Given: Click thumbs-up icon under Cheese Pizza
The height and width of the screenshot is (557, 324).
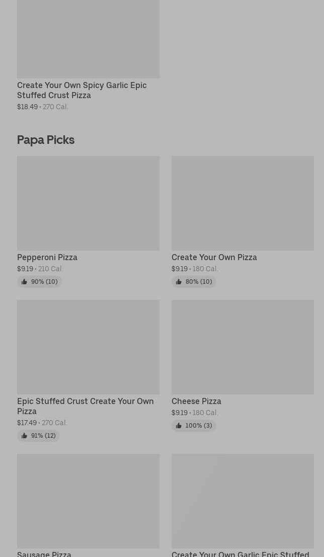Looking at the screenshot, I should 179,426.
